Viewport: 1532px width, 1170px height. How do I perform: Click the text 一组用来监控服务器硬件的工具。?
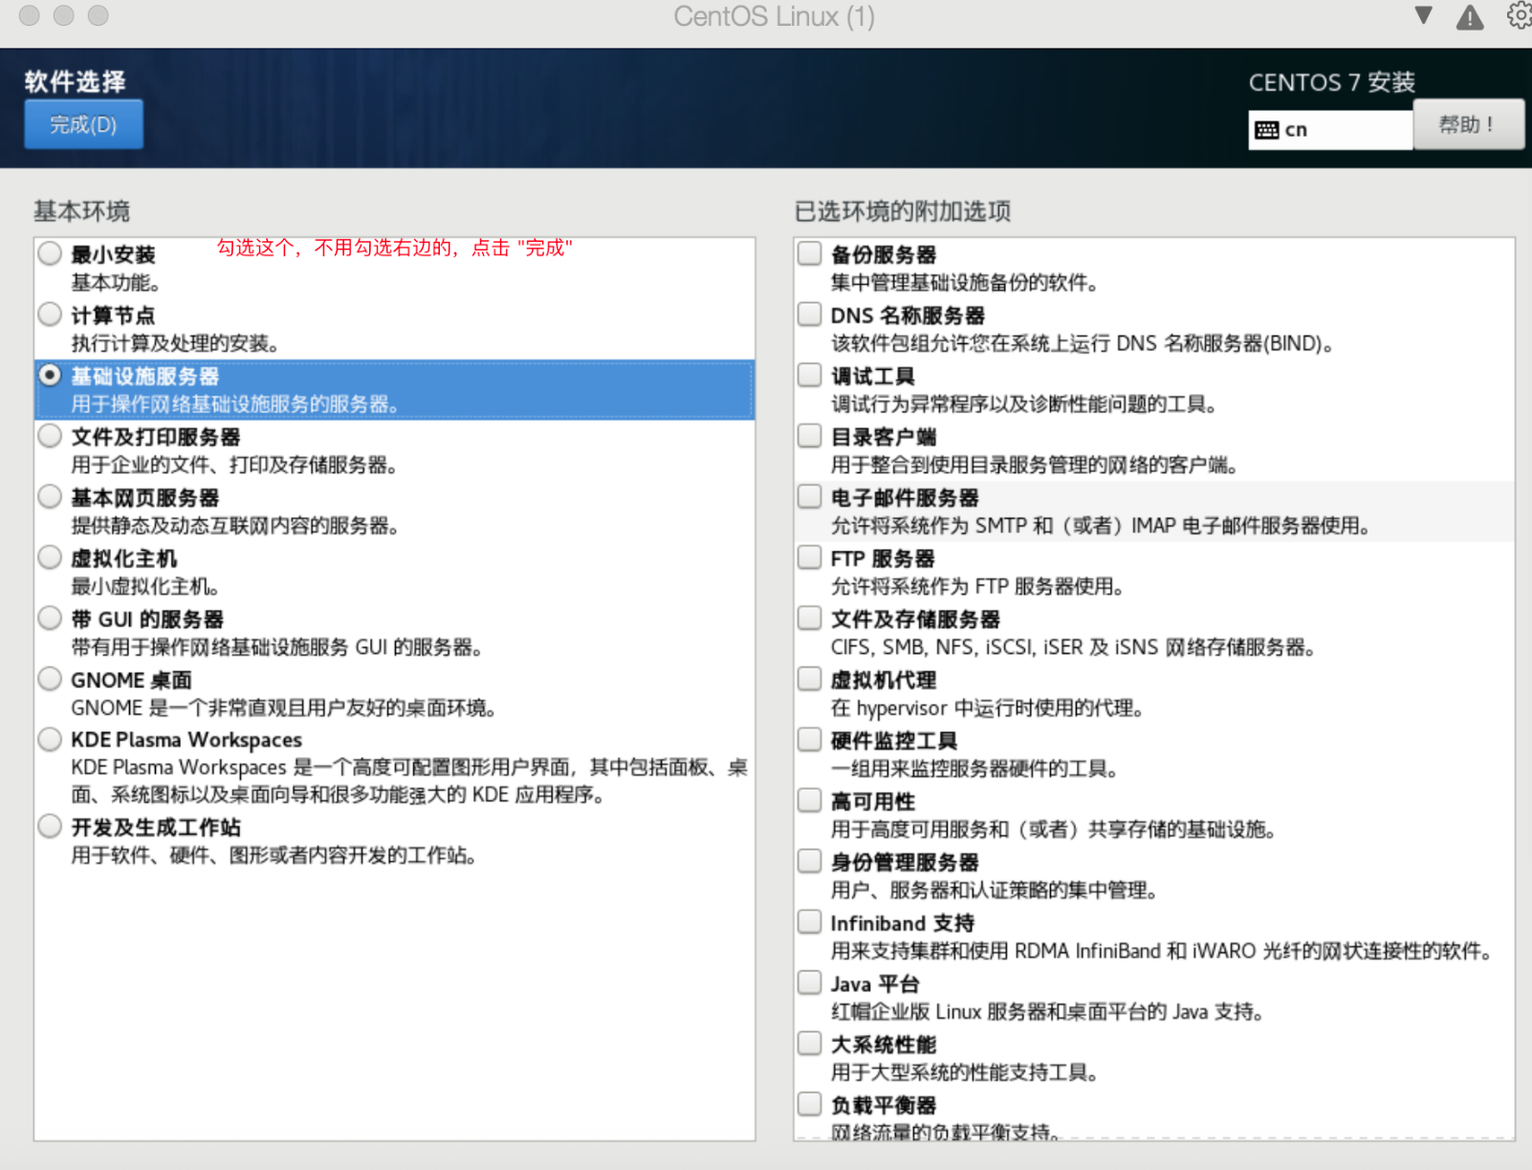point(974,769)
